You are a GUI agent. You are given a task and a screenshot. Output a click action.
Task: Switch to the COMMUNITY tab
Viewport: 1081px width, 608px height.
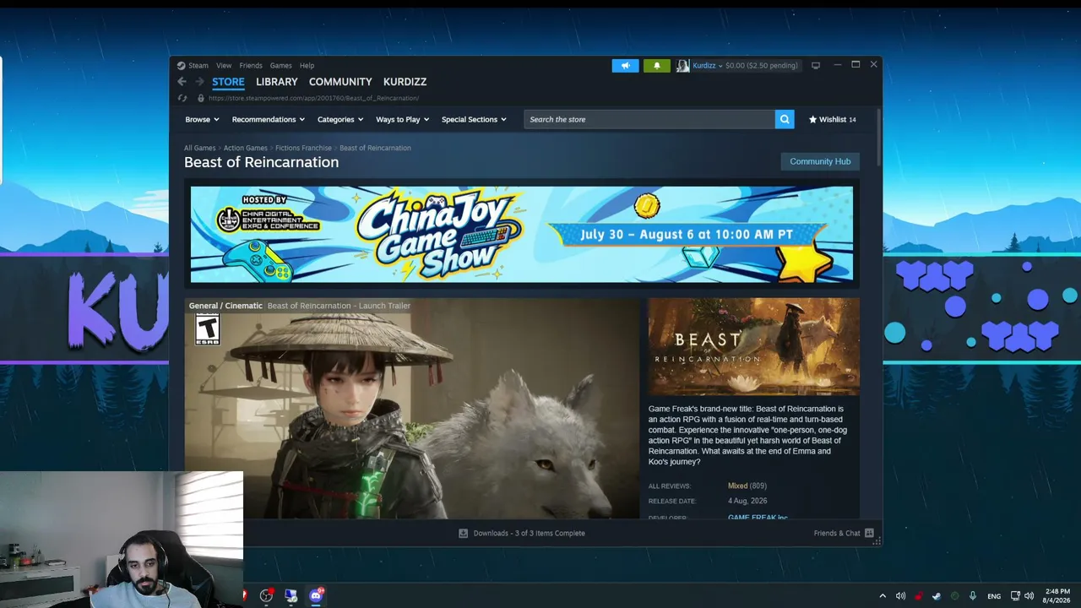[340, 82]
